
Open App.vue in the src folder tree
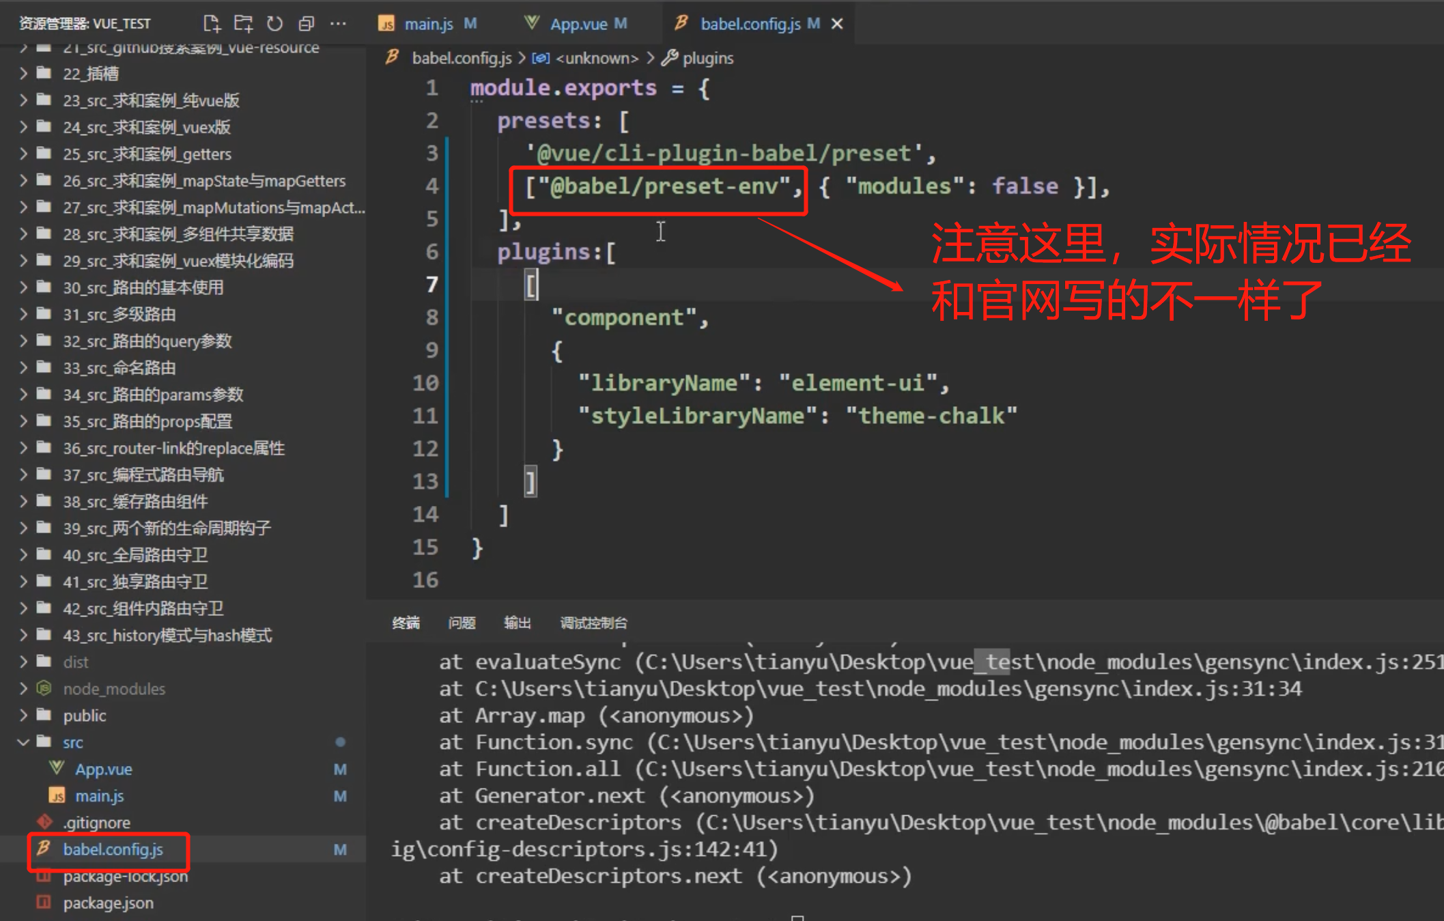coord(103,769)
